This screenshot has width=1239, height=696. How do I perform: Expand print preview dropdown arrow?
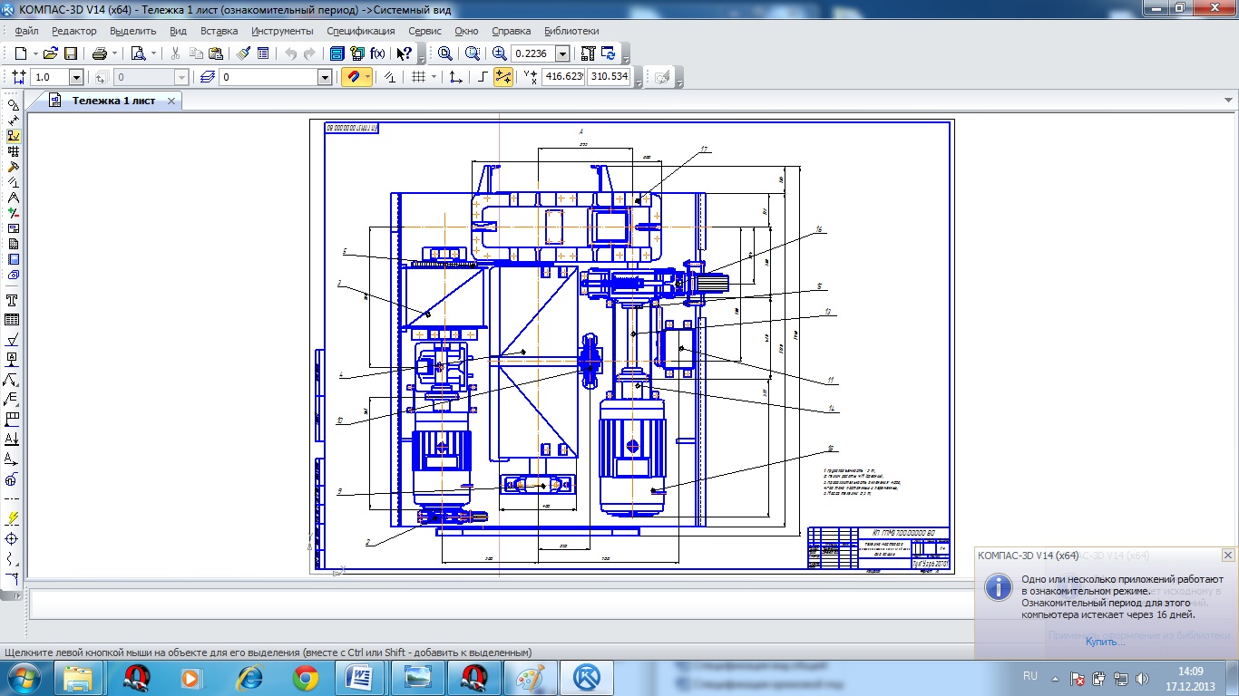152,53
